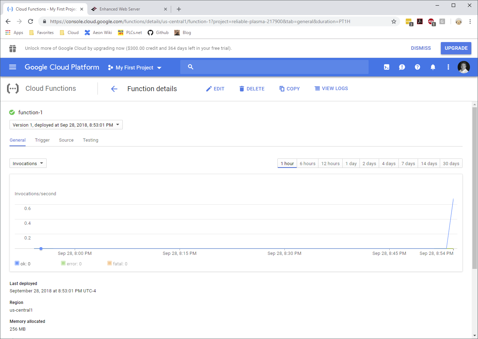The image size is (478, 339).
Task: Select the 7 days time range
Action: [x=408, y=163]
